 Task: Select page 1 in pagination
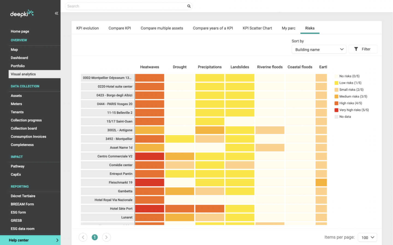coord(95,237)
